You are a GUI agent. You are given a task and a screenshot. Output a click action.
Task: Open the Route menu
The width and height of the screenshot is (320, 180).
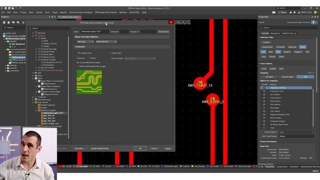[x=55, y=12]
